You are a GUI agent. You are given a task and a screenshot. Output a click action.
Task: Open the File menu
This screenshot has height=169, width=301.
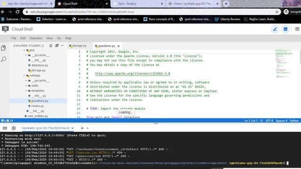click(x=14, y=38)
